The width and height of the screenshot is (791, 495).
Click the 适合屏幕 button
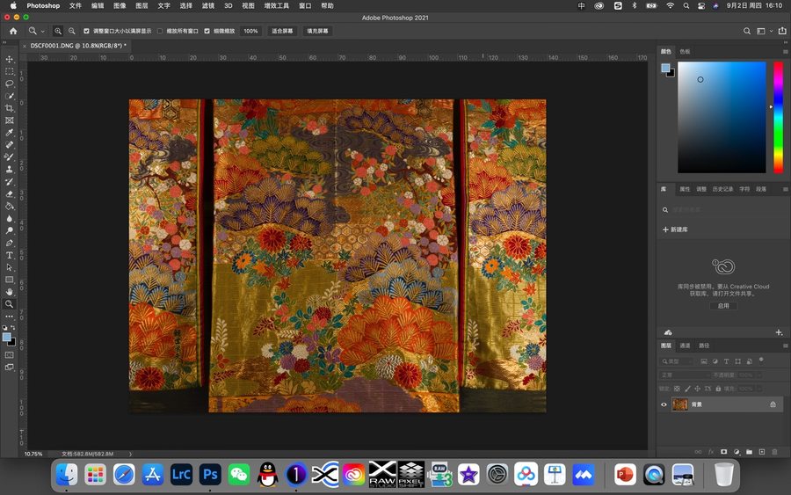point(283,31)
